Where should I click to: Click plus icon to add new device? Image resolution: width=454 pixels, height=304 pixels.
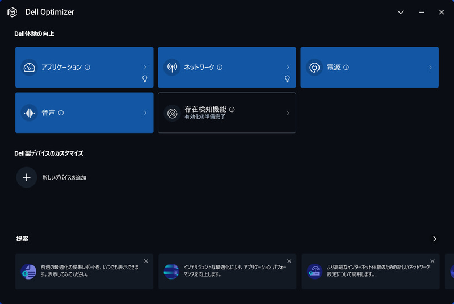coord(27,177)
